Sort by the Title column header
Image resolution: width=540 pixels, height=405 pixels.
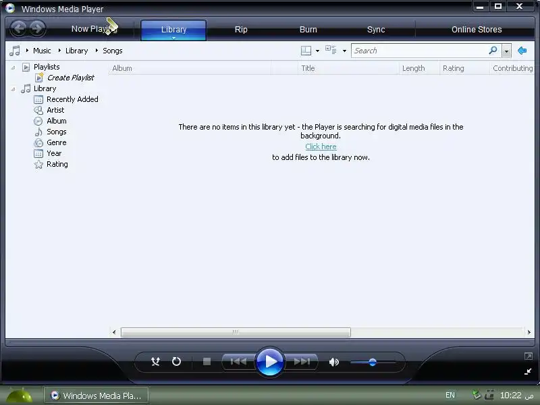click(348, 68)
